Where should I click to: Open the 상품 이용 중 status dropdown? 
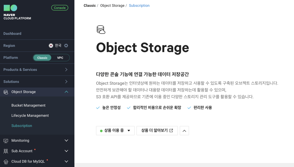coord(115,131)
